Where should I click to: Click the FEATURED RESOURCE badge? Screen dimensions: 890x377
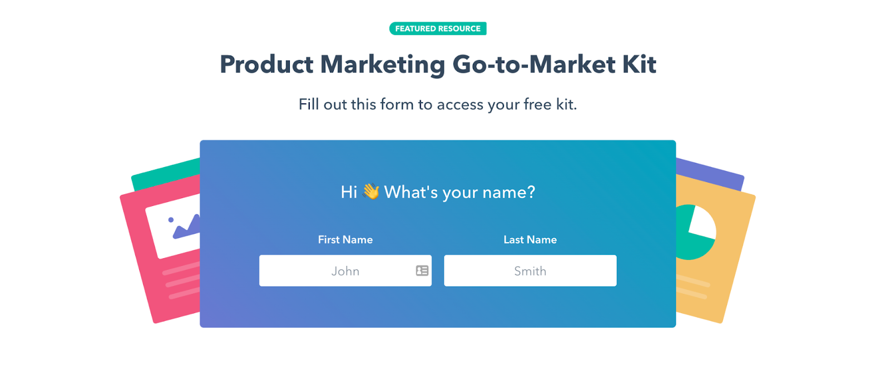coord(438,28)
